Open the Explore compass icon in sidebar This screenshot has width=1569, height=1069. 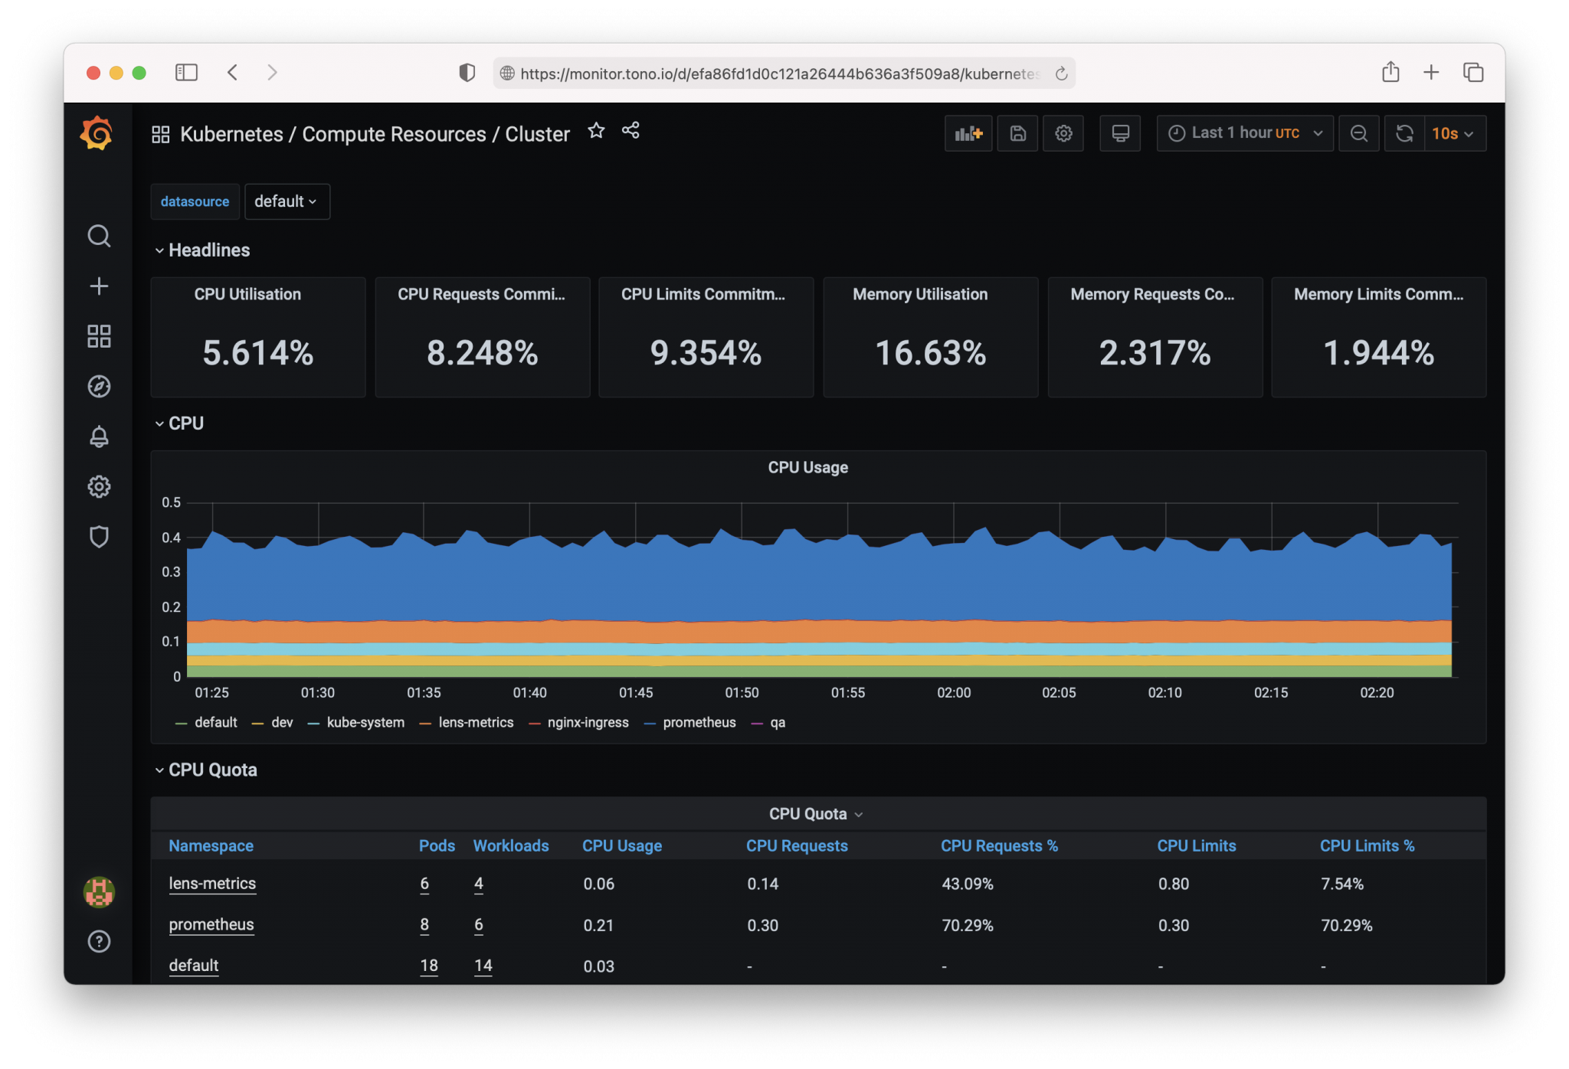tap(99, 386)
